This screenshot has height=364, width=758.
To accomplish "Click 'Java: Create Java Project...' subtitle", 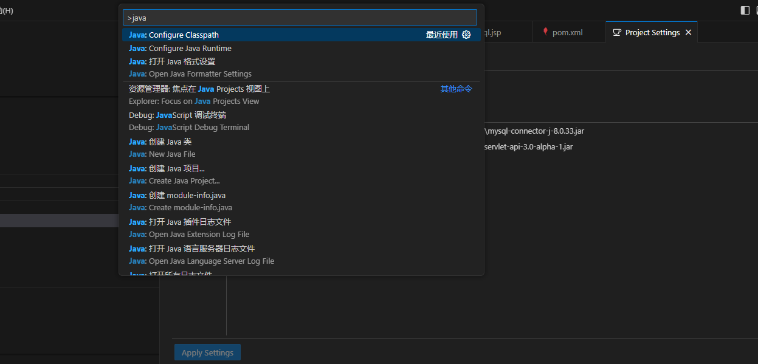I will coord(174,181).
